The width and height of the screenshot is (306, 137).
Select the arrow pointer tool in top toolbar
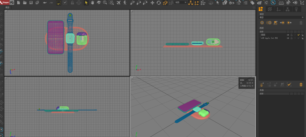point(86,3)
